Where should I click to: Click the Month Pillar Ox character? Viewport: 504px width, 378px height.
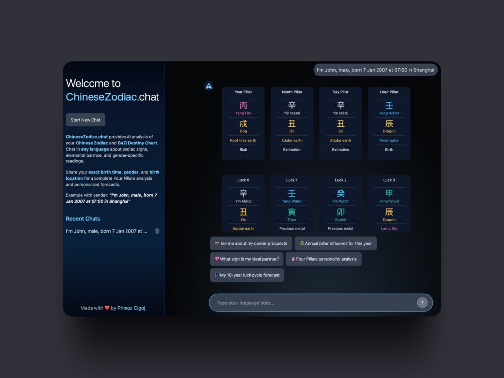point(292,124)
